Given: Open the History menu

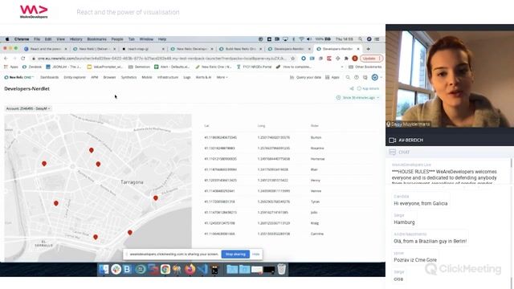Looking at the screenshot, I should [75, 39].
